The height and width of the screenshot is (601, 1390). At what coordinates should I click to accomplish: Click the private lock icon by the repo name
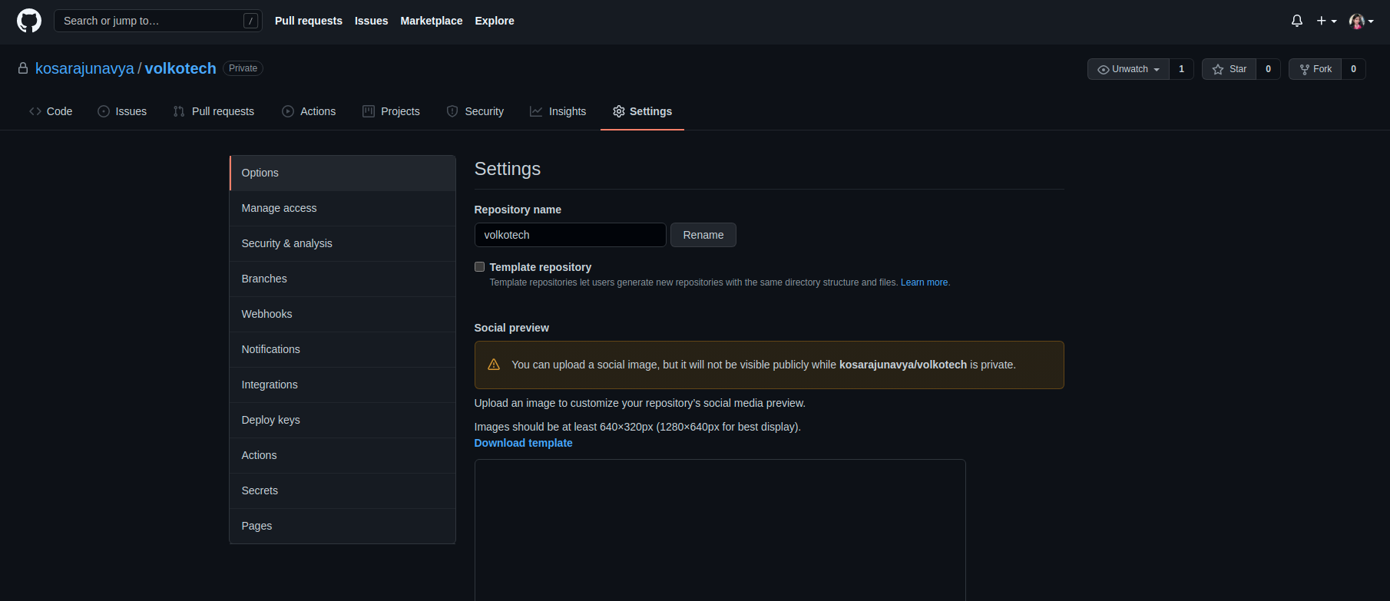(23, 68)
